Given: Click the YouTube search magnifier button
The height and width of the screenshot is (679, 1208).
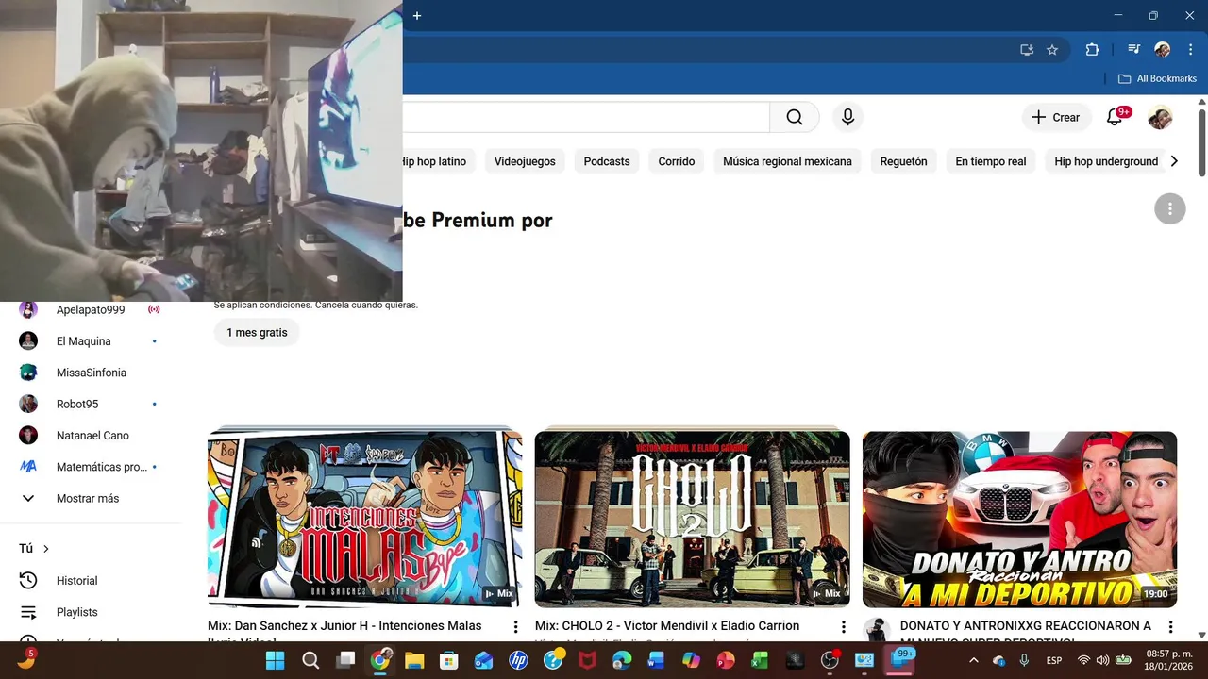Looking at the screenshot, I should (x=795, y=117).
